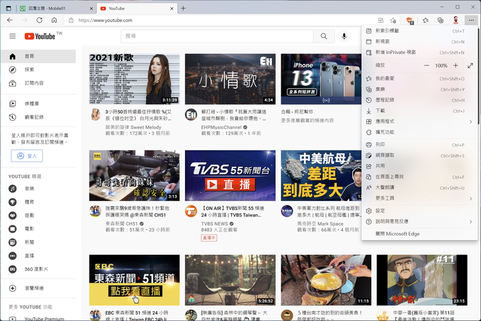
Task: Open the EHPMusicChannel channel link
Action: [222, 127]
